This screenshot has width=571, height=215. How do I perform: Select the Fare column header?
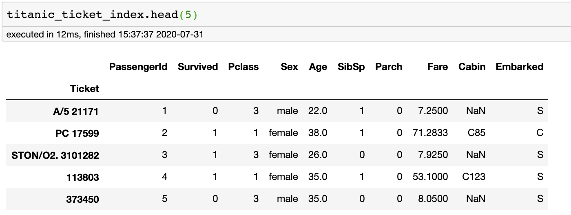tap(438, 67)
